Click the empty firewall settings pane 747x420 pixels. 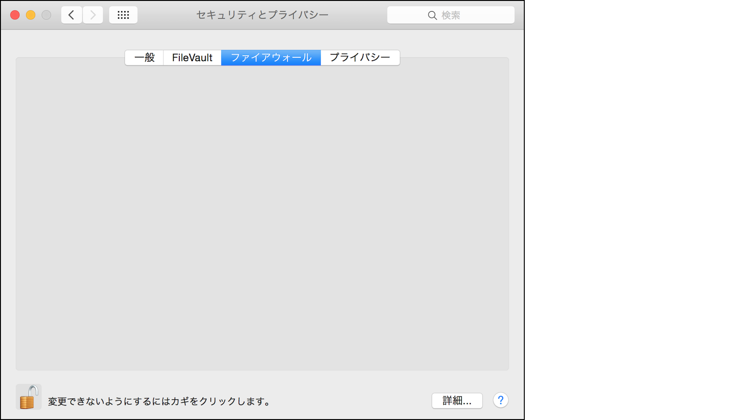(x=262, y=215)
